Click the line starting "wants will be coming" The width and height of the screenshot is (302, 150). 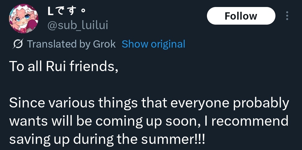(149, 121)
